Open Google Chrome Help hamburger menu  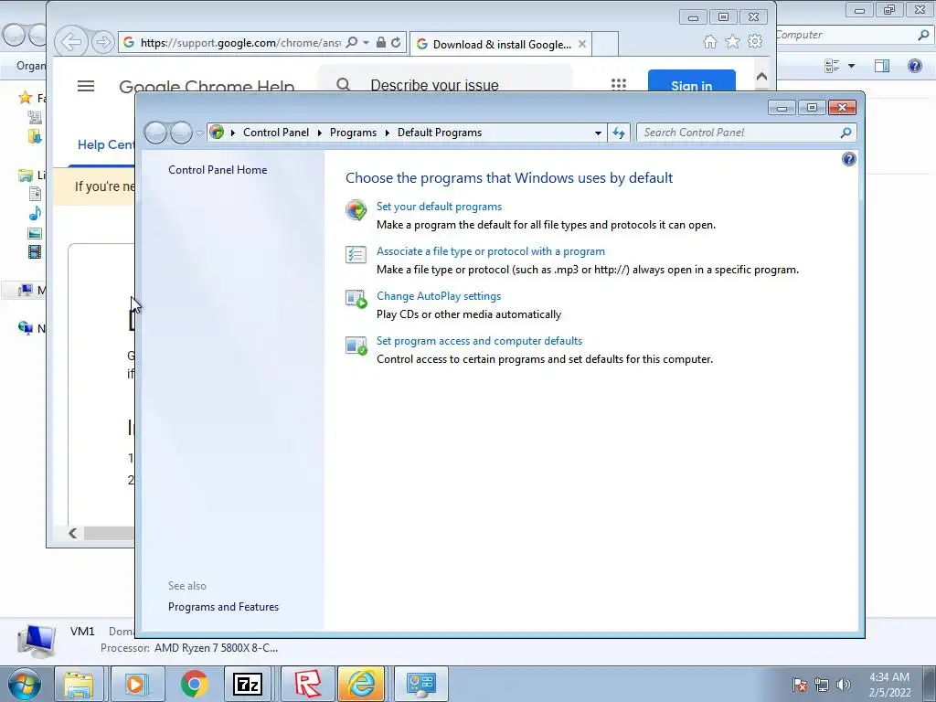pyautogui.click(x=86, y=86)
